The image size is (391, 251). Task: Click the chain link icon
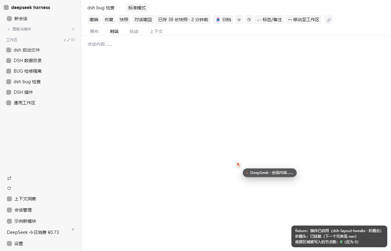328,20
